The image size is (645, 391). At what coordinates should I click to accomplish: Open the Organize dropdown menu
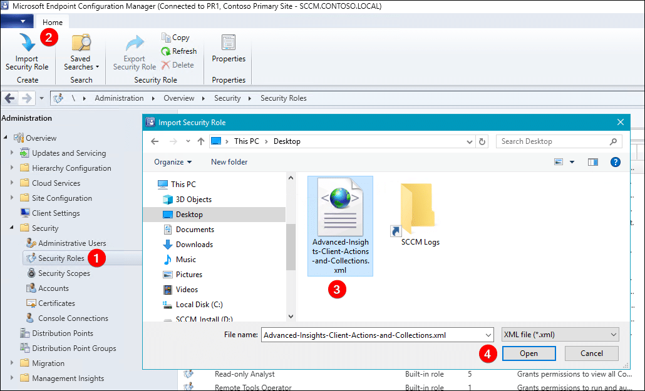[173, 162]
